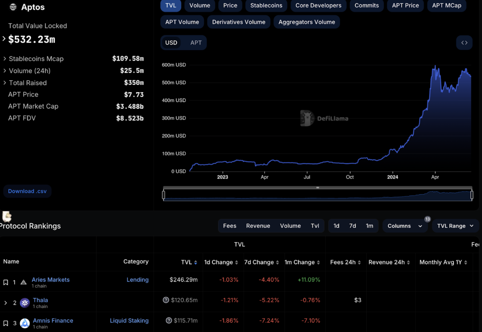Screen dimensions: 482x332
Task: Enable the APT Price chart overlay
Action: tap(405, 6)
